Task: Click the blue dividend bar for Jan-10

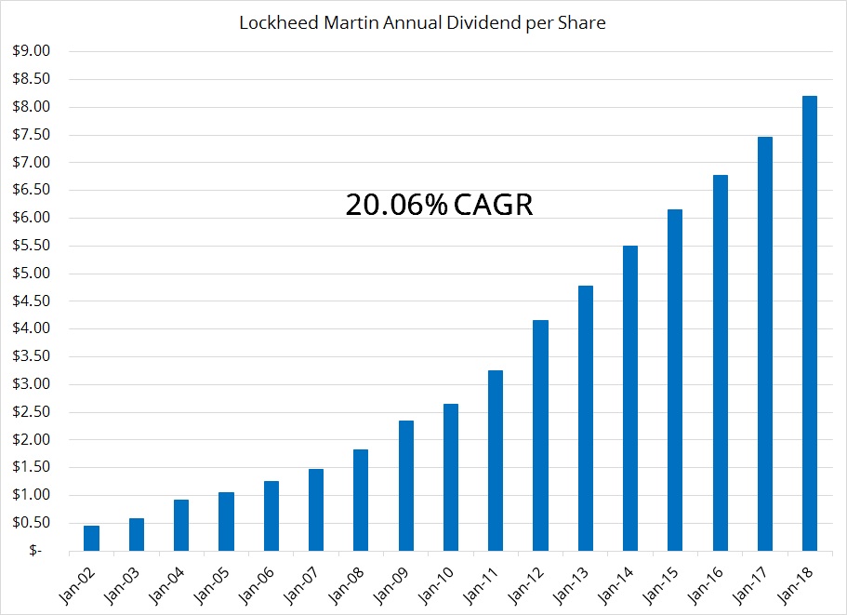Action: [451, 477]
